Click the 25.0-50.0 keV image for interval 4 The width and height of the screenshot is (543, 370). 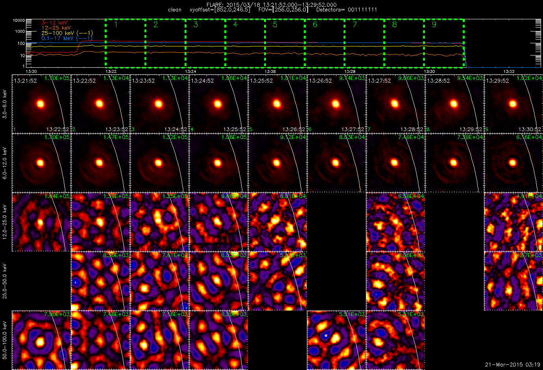(218, 281)
